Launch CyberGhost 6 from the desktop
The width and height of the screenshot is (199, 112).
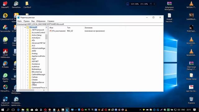[5, 16]
